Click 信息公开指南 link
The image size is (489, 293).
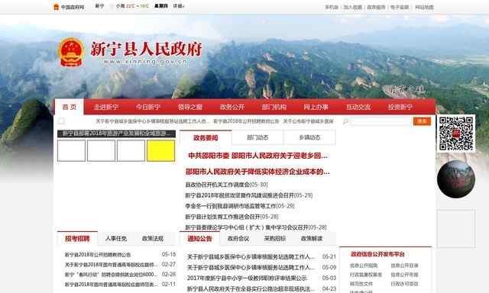(x=364, y=266)
